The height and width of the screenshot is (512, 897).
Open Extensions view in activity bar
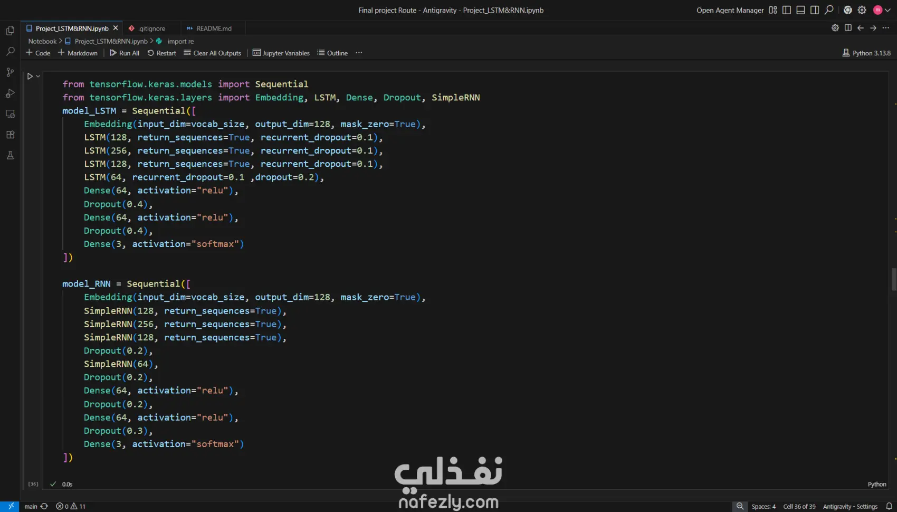[x=10, y=135]
